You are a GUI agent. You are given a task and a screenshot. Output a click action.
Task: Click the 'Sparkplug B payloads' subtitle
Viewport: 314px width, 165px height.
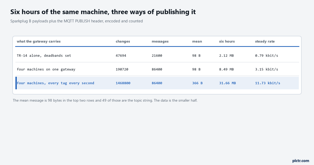tap(77, 21)
